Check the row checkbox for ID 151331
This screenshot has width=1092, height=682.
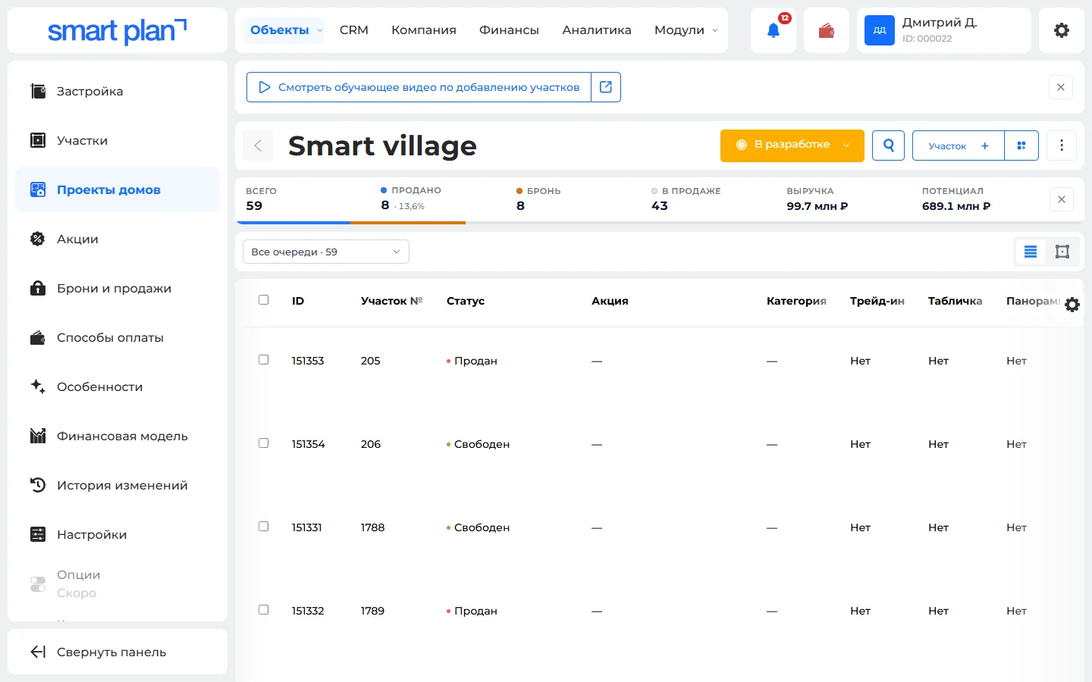click(x=263, y=527)
